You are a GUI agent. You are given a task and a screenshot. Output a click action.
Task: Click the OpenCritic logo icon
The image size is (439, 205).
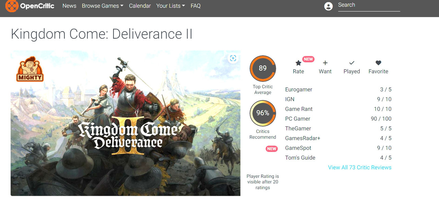[11, 6]
